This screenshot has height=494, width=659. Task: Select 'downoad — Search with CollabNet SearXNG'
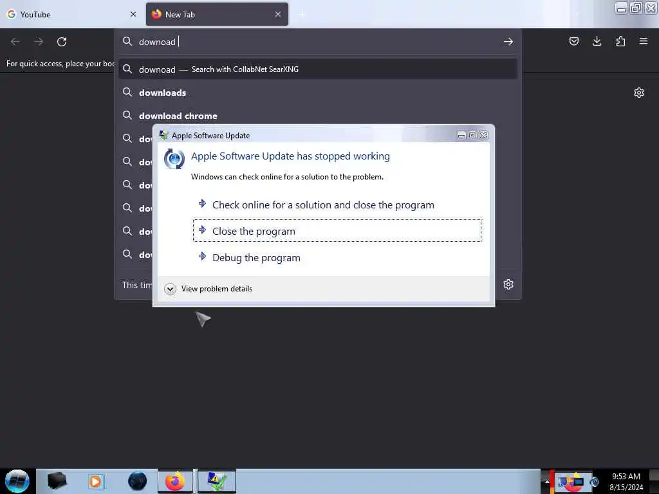click(317, 69)
